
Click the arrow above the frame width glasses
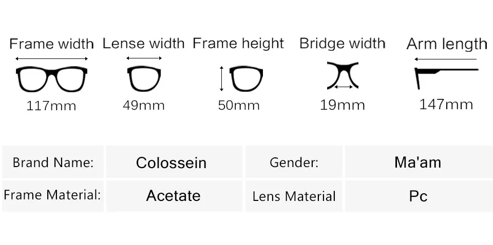click(x=51, y=58)
